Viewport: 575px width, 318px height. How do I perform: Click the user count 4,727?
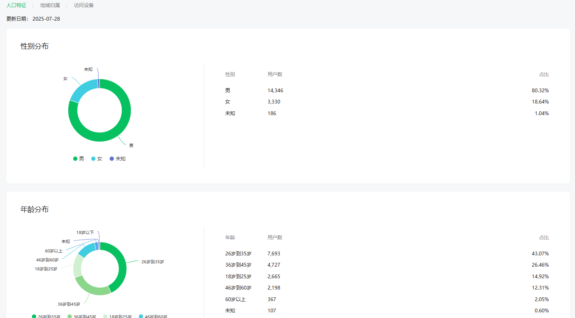click(x=274, y=265)
